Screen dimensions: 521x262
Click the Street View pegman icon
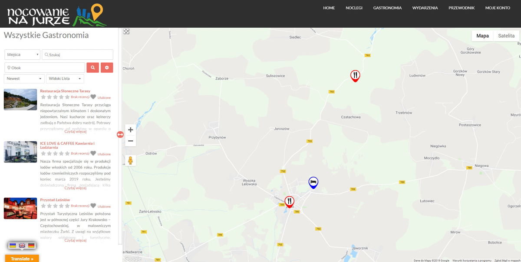click(130, 160)
